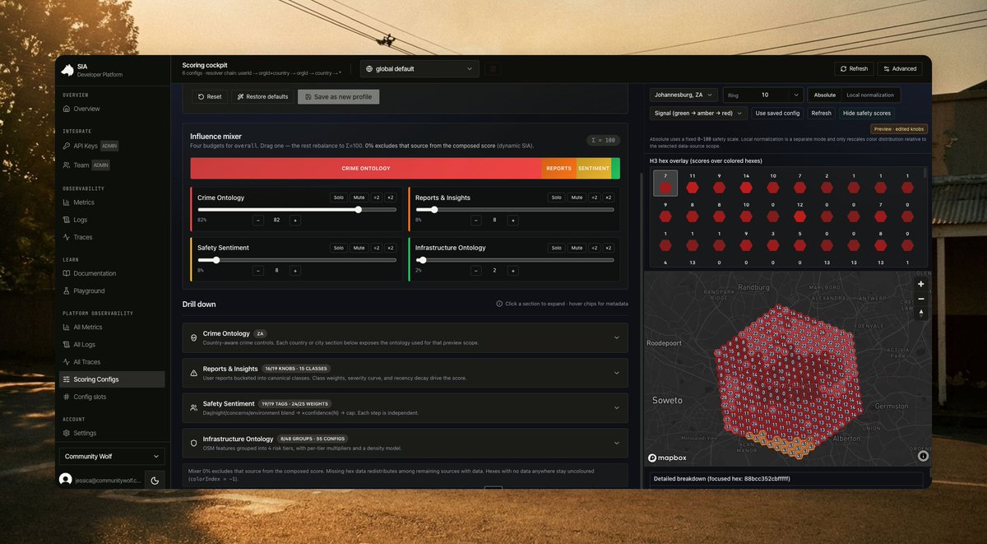The width and height of the screenshot is (987, 544).
Task: Open All Traces in Platform Observability
Action: point(110,362)
